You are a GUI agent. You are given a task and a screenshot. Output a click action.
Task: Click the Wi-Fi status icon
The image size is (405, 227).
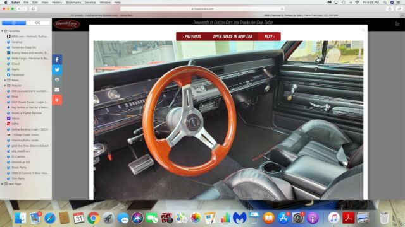[357, 3]
